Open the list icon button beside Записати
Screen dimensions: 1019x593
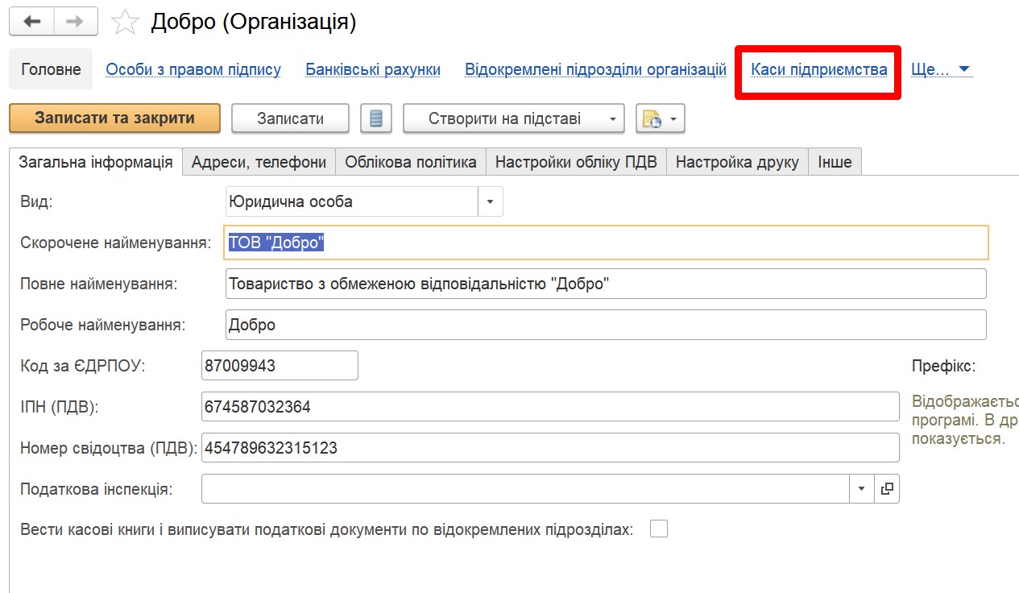pyautogui.click(x=375, y=118)
